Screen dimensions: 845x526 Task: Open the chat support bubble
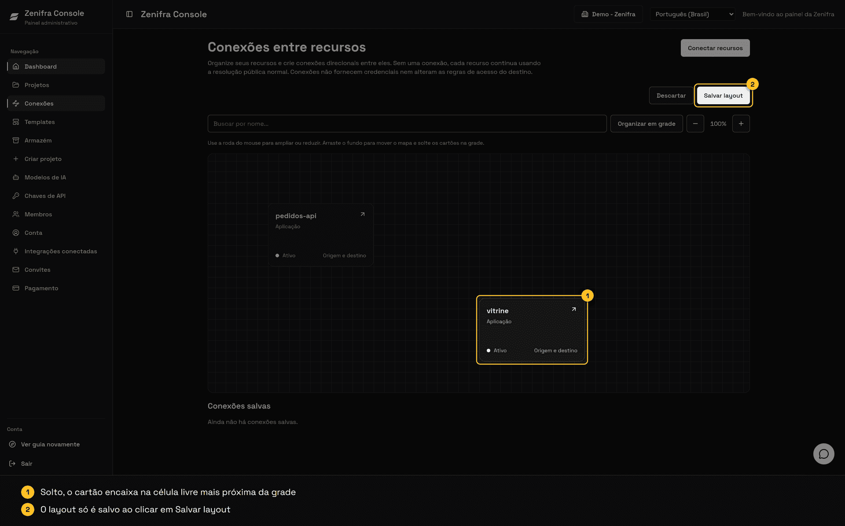[823, 453]
